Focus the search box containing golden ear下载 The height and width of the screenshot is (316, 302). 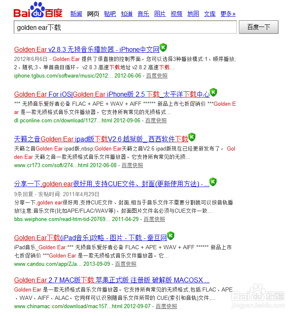(x=125, y=27)
